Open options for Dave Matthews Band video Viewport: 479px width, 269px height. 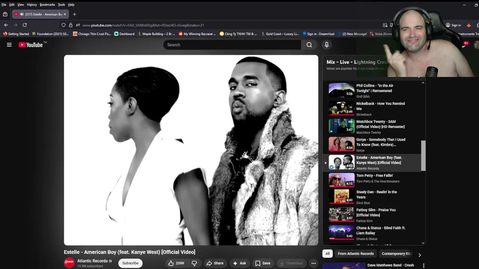click(424, 266)
